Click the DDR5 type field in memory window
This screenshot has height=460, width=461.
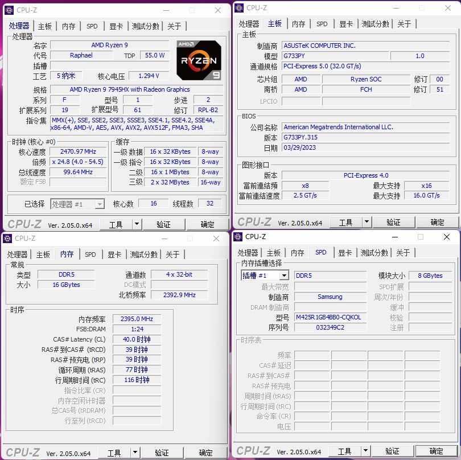tap(67, 274)
